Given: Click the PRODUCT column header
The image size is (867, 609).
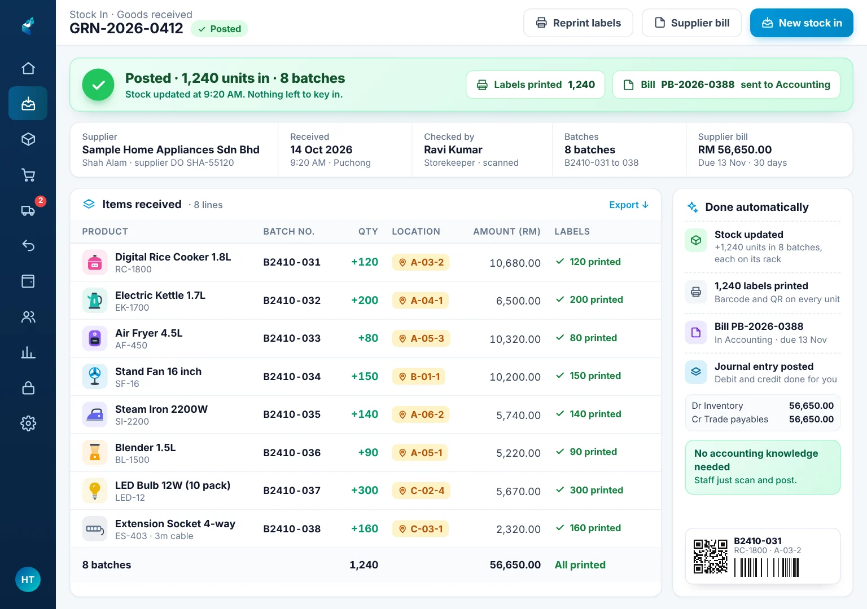Looking at the screenshot, I should click(105, 231).
